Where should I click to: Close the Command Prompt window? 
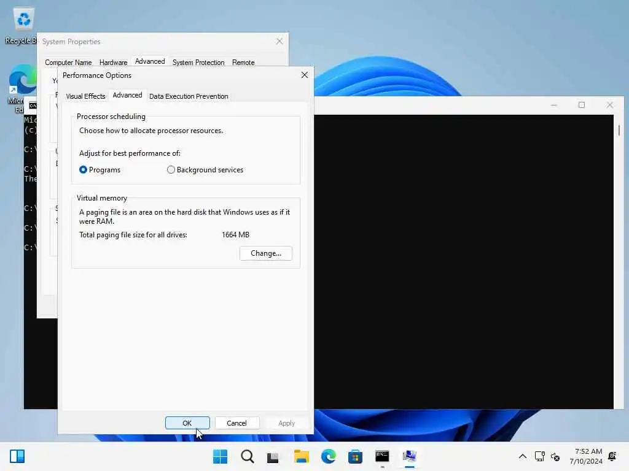(610, 105)
